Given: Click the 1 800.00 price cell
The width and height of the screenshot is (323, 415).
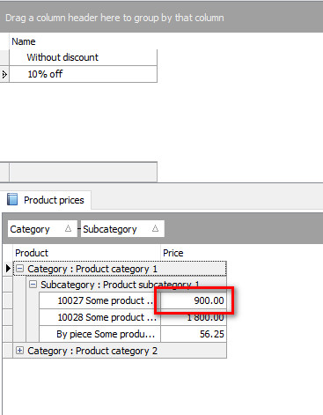Looking at the screenshot, I should click(194, 317).
